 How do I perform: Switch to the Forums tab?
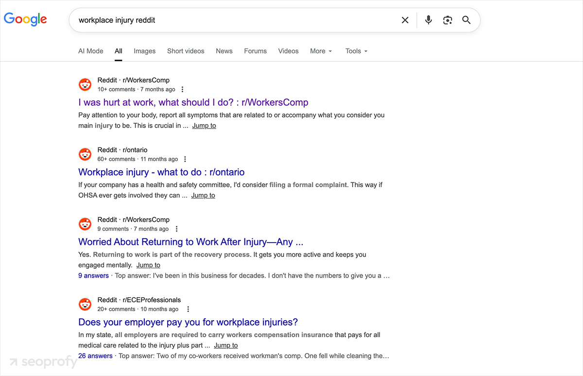click(255, 51)
